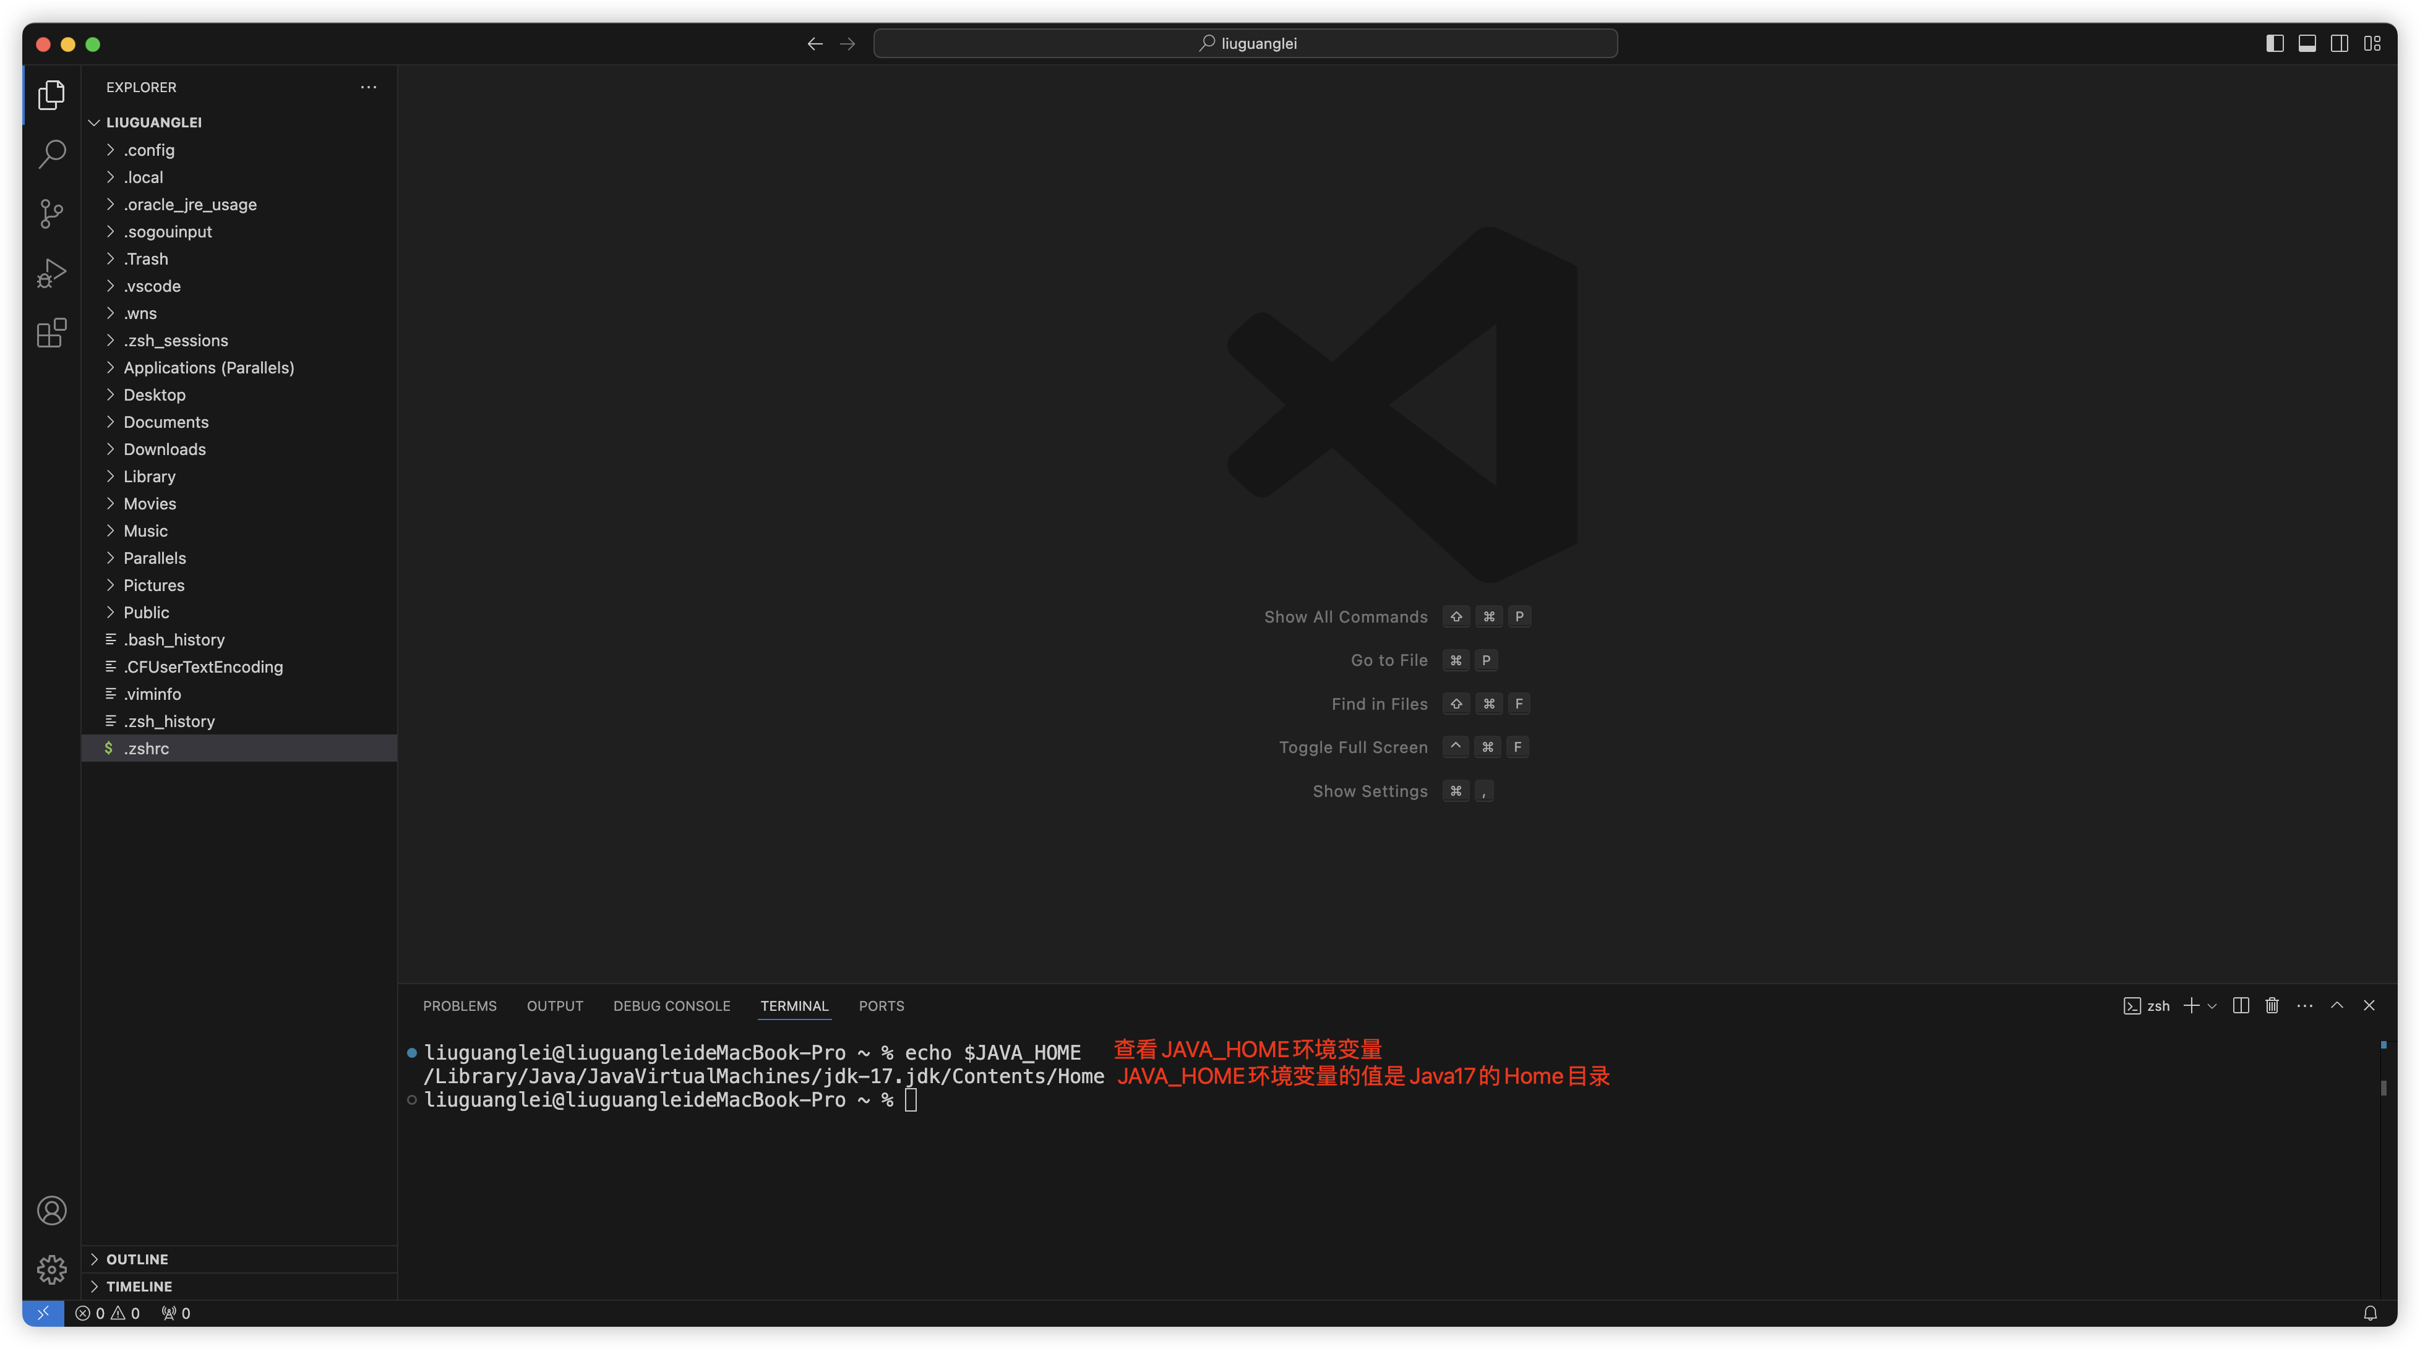Toggle the bottom panel visibility
This screenshot has width=2420, height=1349.
coord(2306,43)
